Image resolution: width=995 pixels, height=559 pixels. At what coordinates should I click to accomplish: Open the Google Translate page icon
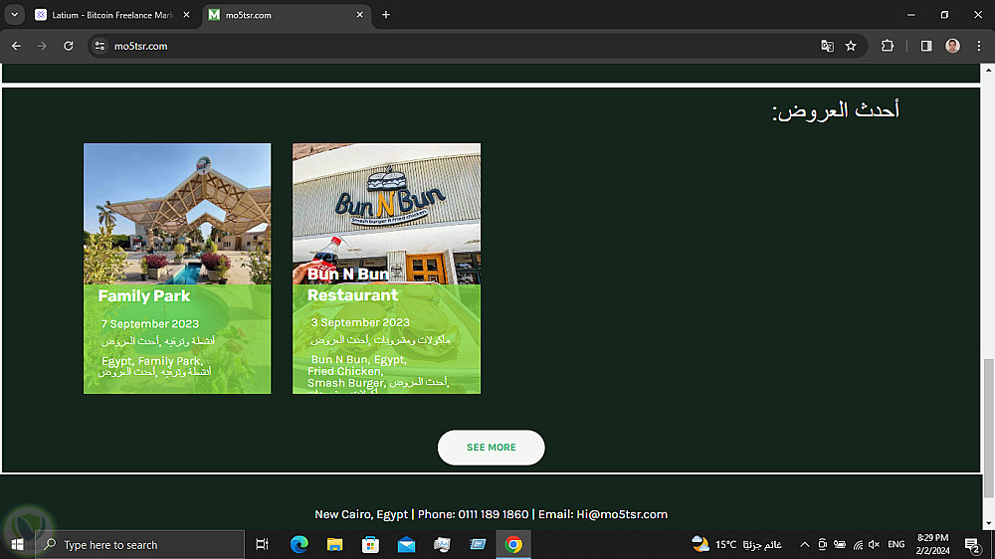pyautogui.click(x=827, y=46)
